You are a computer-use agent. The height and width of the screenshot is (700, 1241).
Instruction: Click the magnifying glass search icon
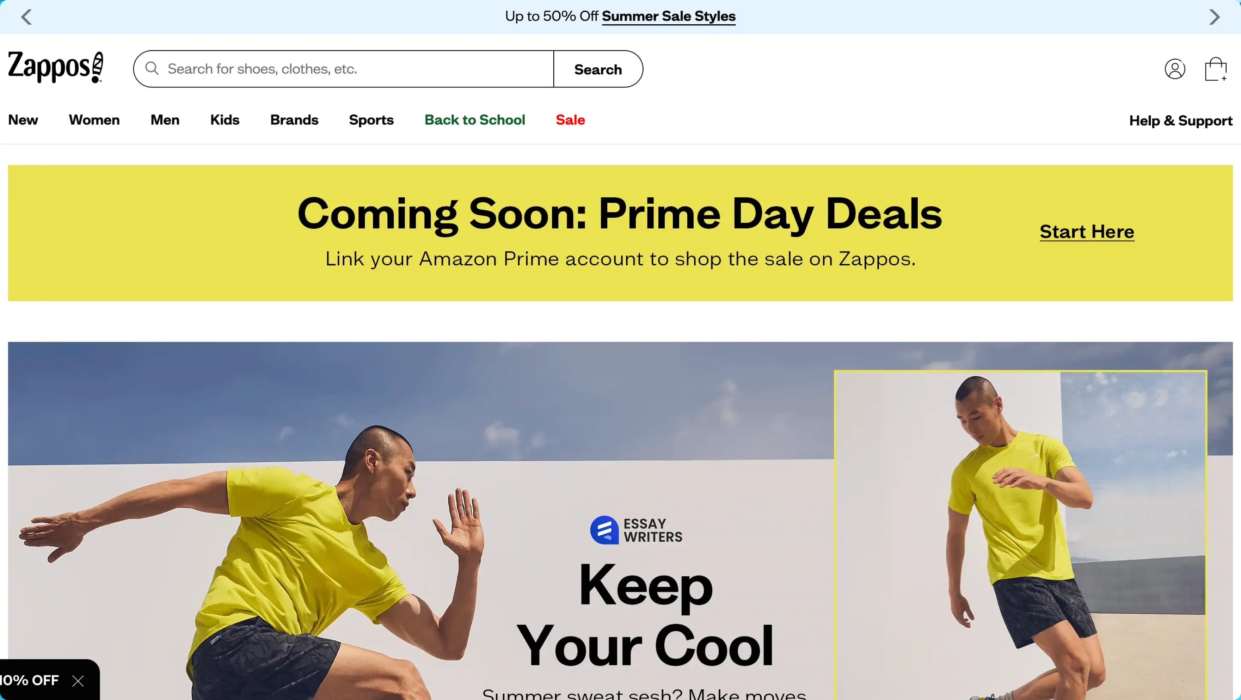[x=152, y=68]
